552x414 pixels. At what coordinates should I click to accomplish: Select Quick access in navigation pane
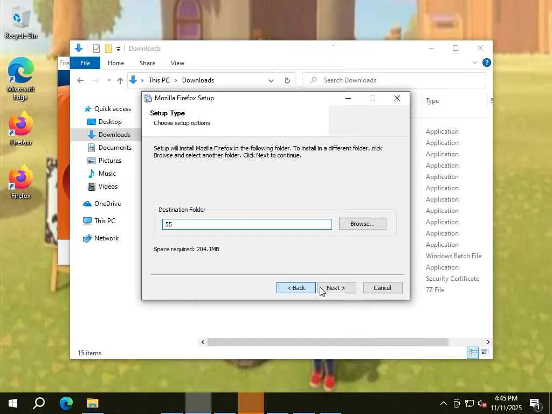click(x=108, y=109)
